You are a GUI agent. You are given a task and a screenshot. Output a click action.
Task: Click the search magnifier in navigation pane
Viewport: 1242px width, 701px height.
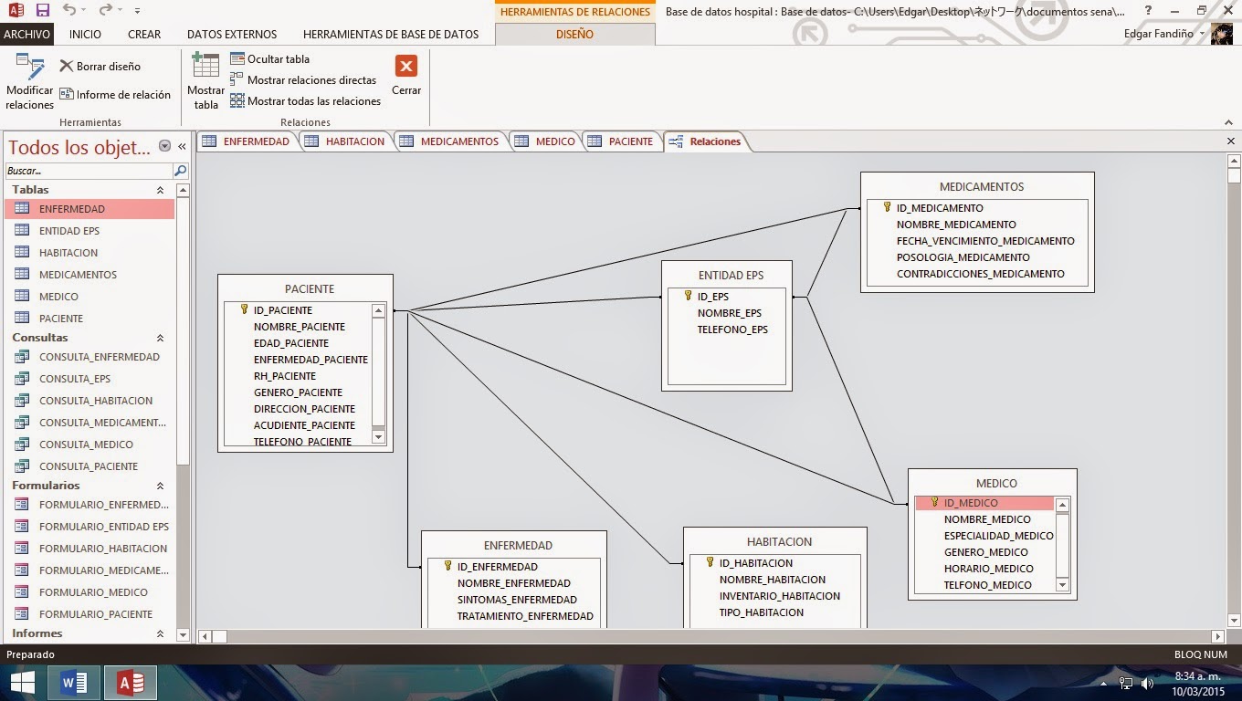pyautogui.click(x=179, y=171)
